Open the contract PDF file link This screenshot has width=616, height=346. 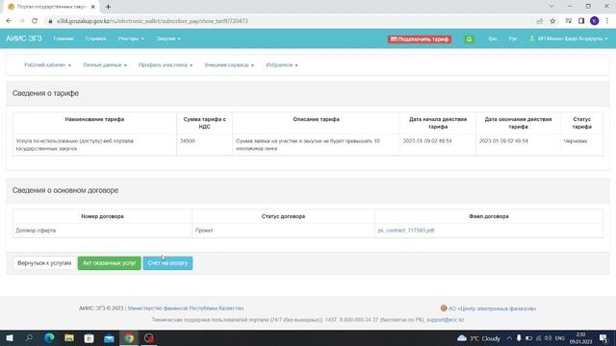click(x=406, y=231)
